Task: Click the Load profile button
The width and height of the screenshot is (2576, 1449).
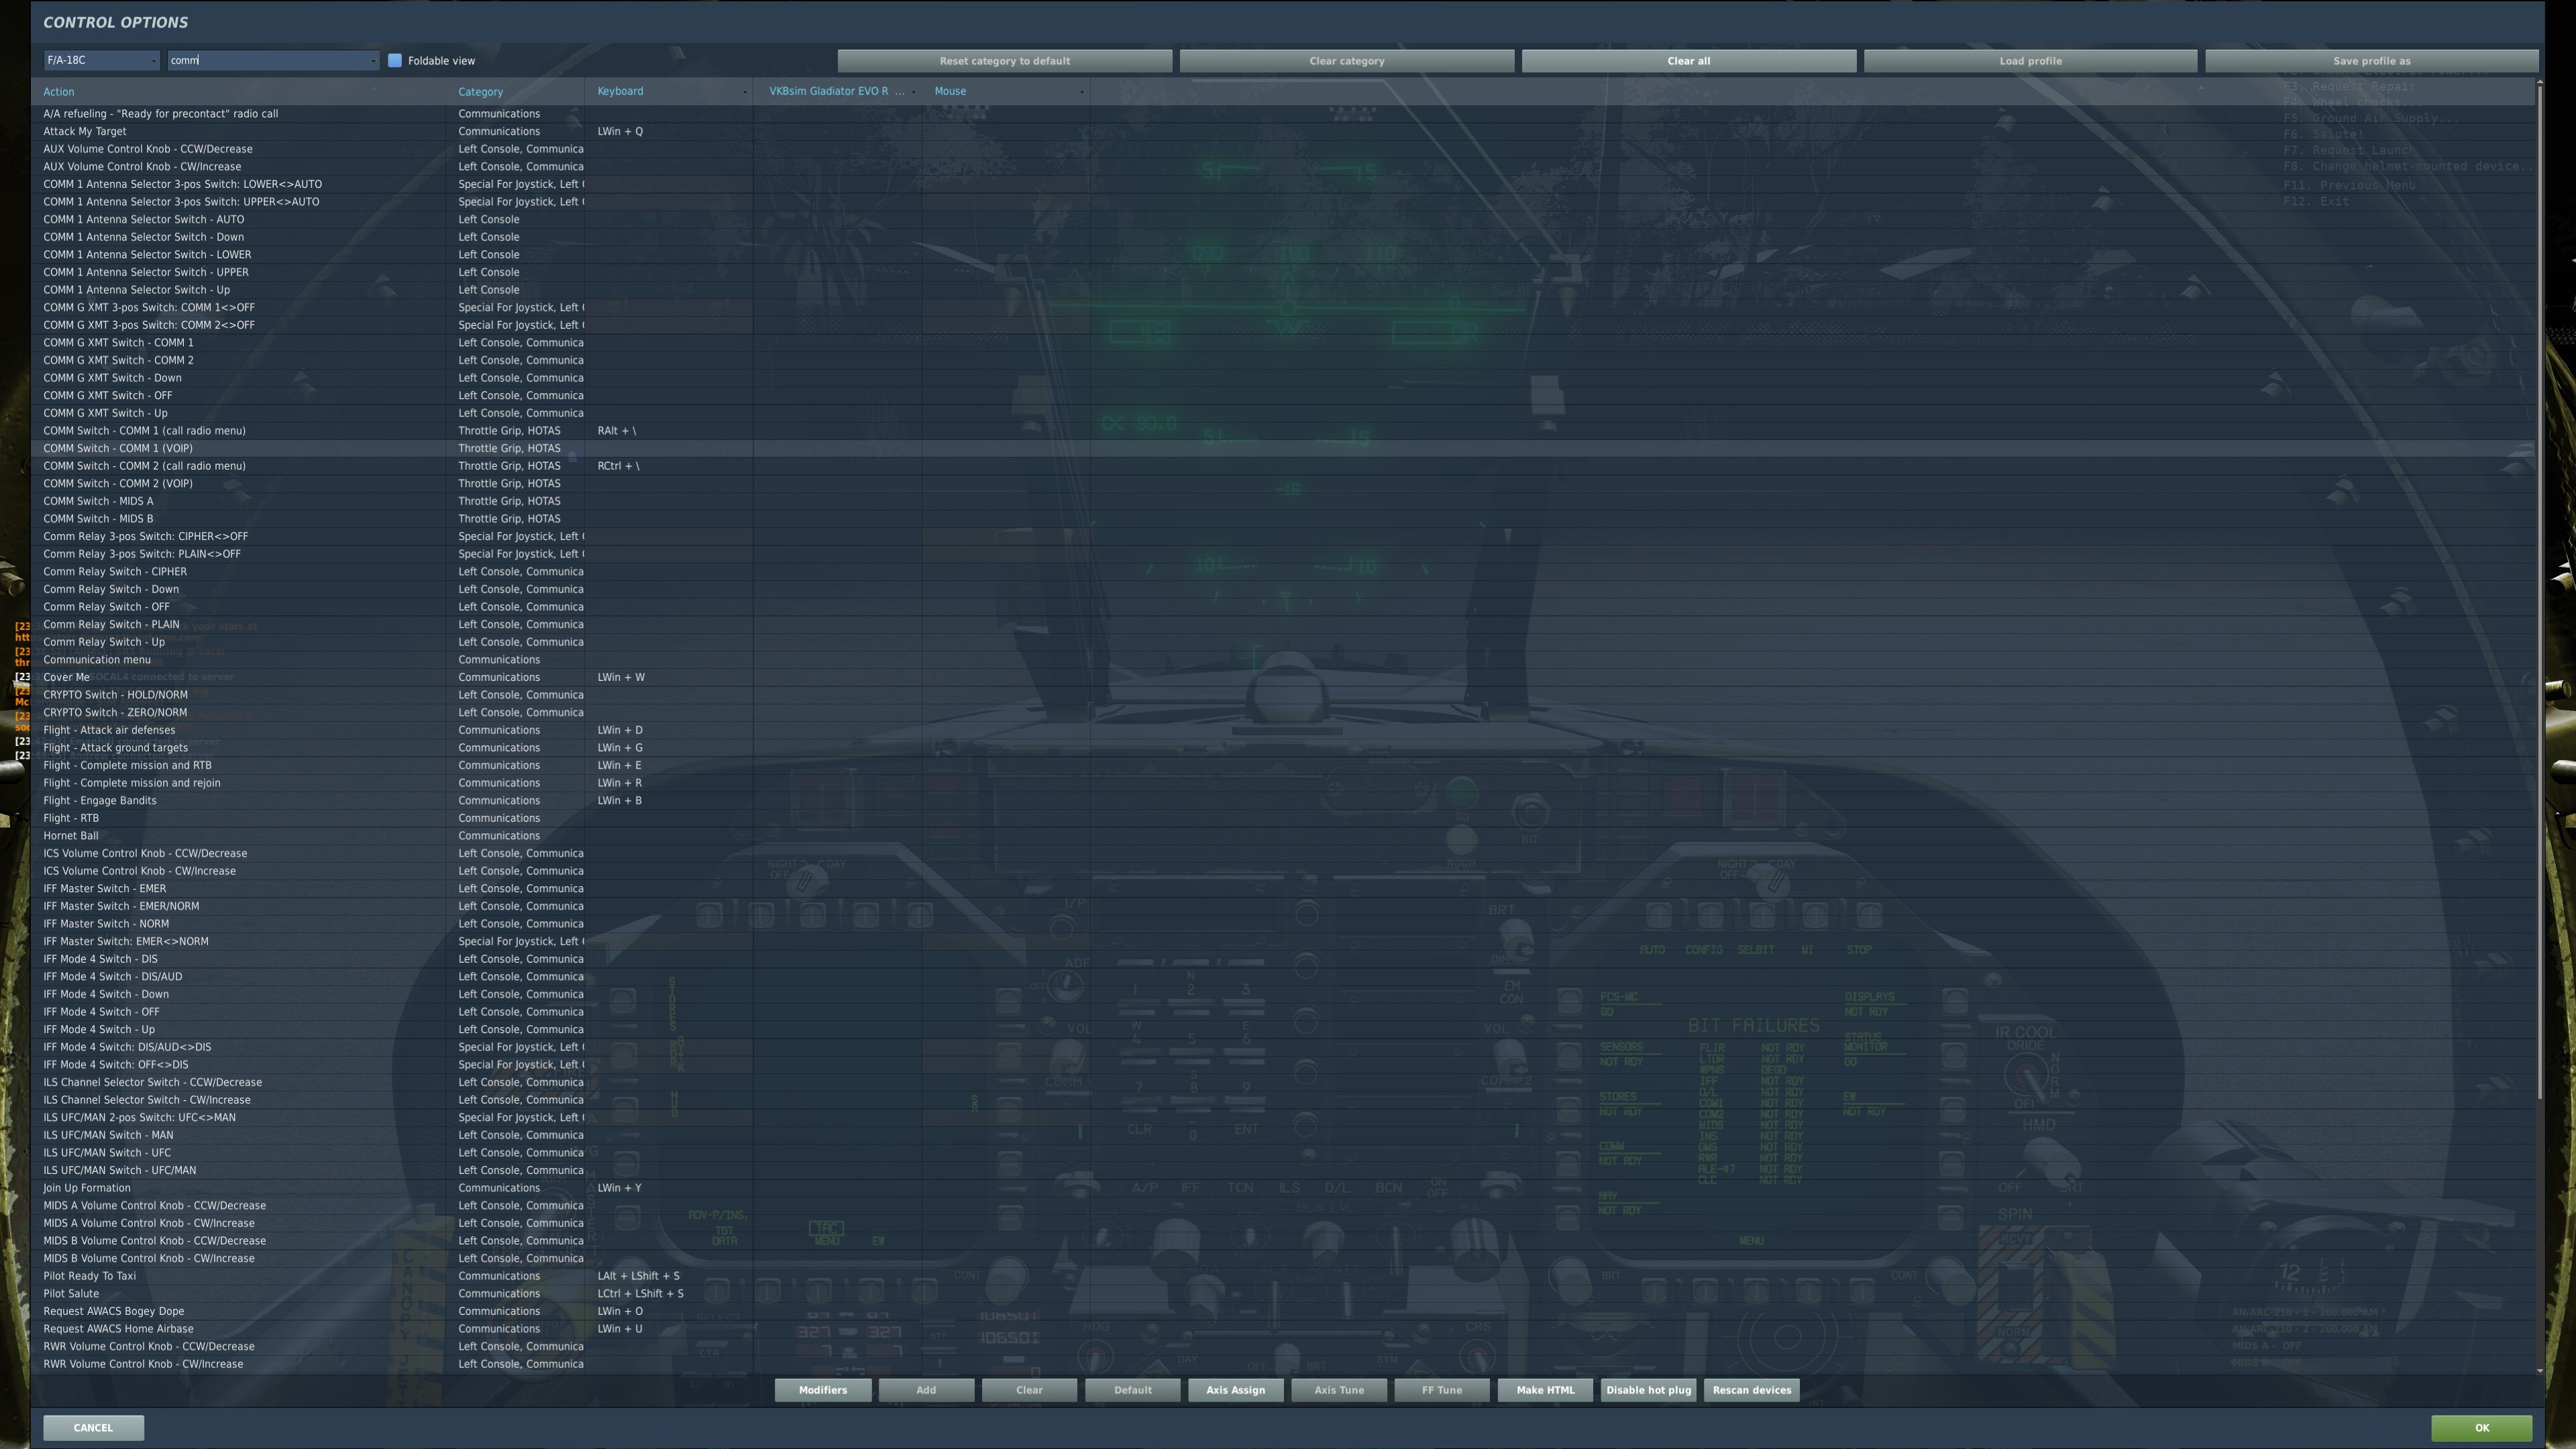Action: [2030, 61]
